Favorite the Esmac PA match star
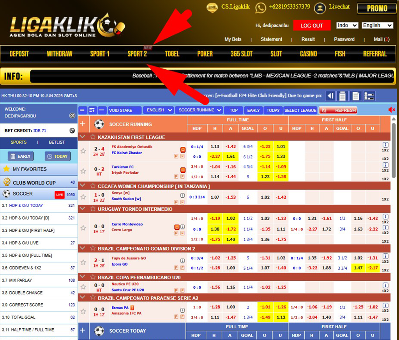Screen dimensions: 399x340 [x=83, y=311]
